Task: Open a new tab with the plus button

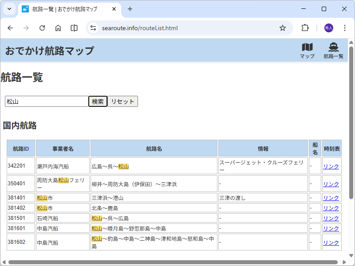Action: tap(129, 9)
